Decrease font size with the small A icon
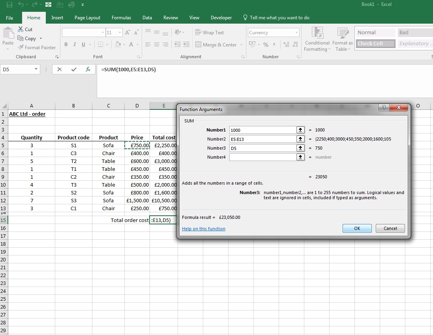This screenshot has width=433, height=335. point(136,33)
